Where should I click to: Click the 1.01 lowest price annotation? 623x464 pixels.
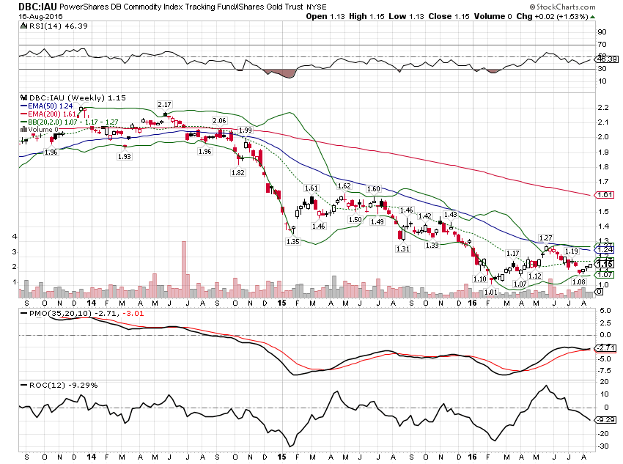click(490, 292)
